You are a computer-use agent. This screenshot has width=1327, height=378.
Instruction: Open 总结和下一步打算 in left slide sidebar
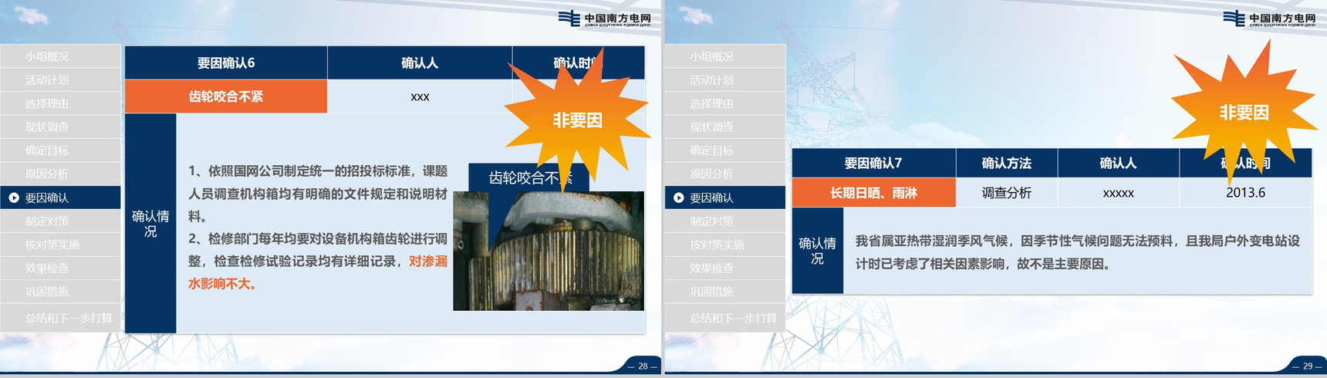pyautogui.click(x=68, y=318)
